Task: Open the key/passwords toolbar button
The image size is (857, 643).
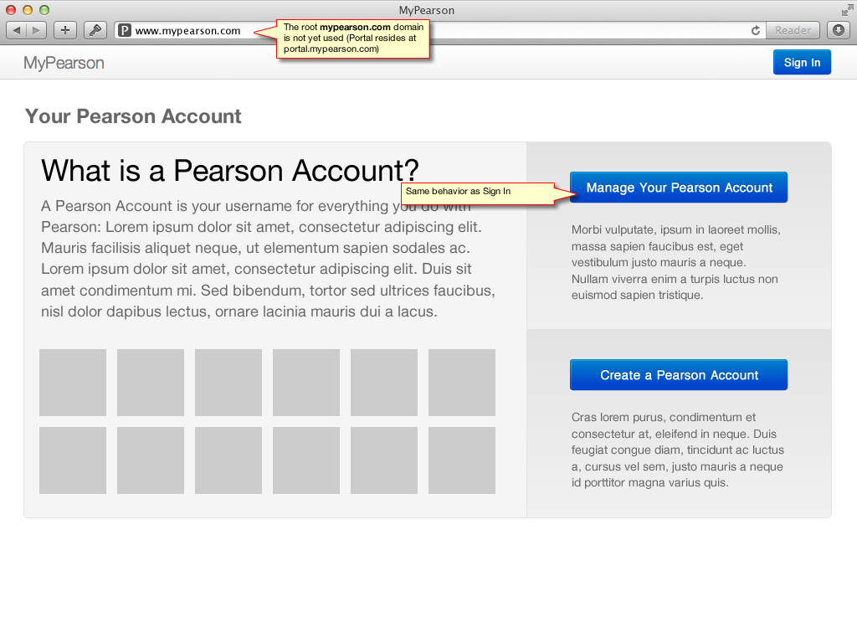Action: [x=95, y=30]
